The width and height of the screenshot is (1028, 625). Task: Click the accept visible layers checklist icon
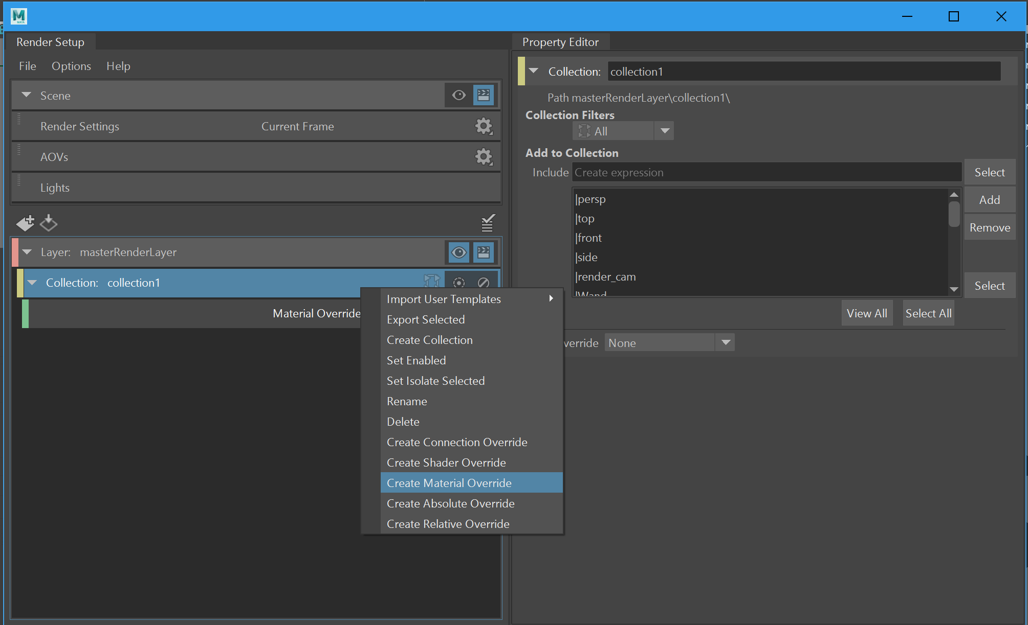coord(488,223)
